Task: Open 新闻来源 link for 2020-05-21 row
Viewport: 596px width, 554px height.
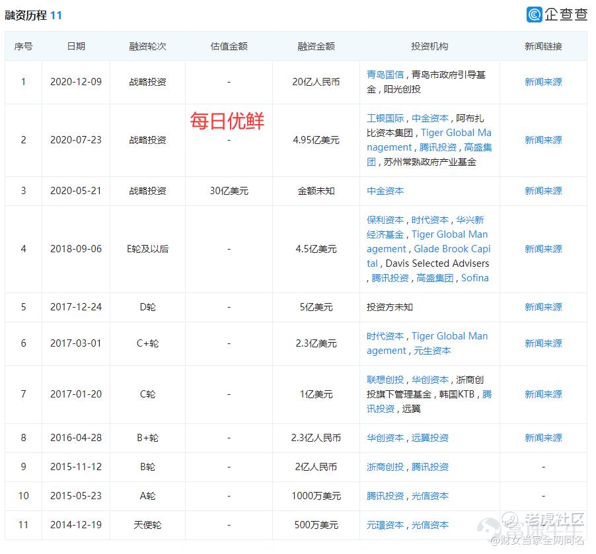Action: [x=543, y=191]
